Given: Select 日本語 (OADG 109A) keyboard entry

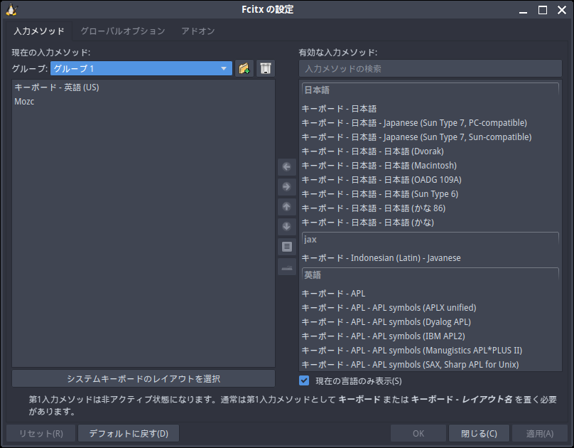Looking at the screenshot, I should 430,180.
